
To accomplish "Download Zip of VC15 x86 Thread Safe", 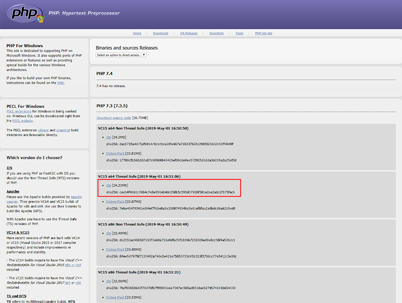I will (x=108, y=281).
